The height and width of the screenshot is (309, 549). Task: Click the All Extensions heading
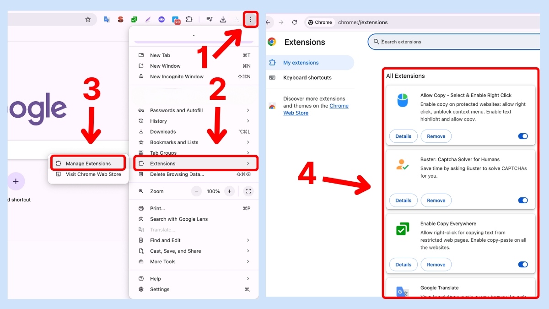(405, 76)
